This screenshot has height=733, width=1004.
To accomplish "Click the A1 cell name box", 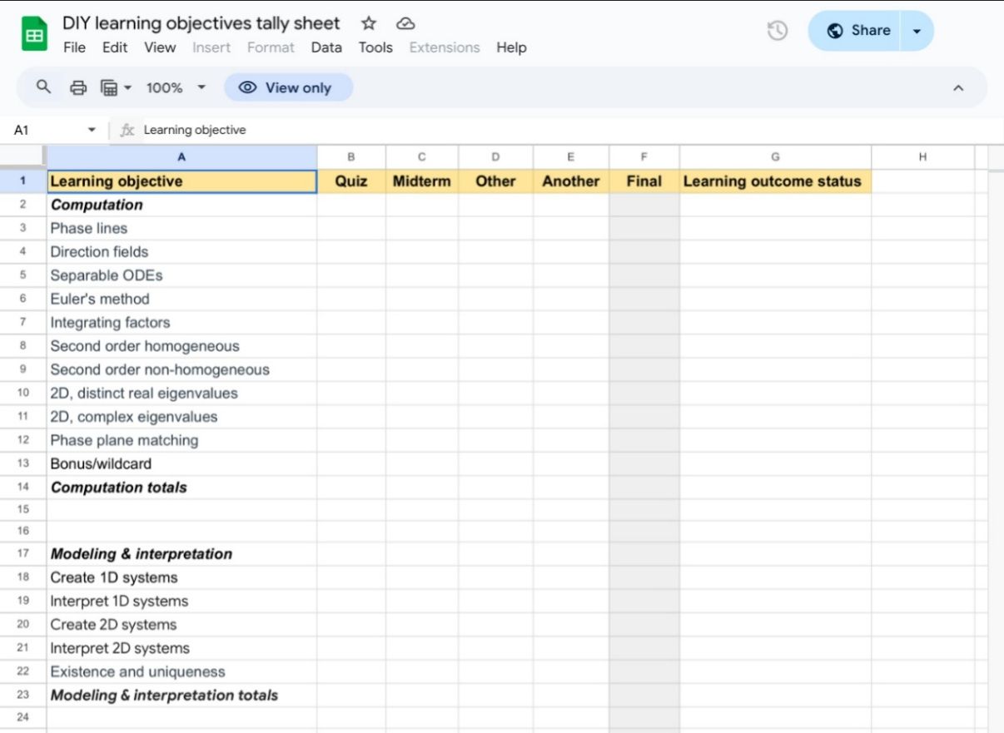I will [42, 130].
